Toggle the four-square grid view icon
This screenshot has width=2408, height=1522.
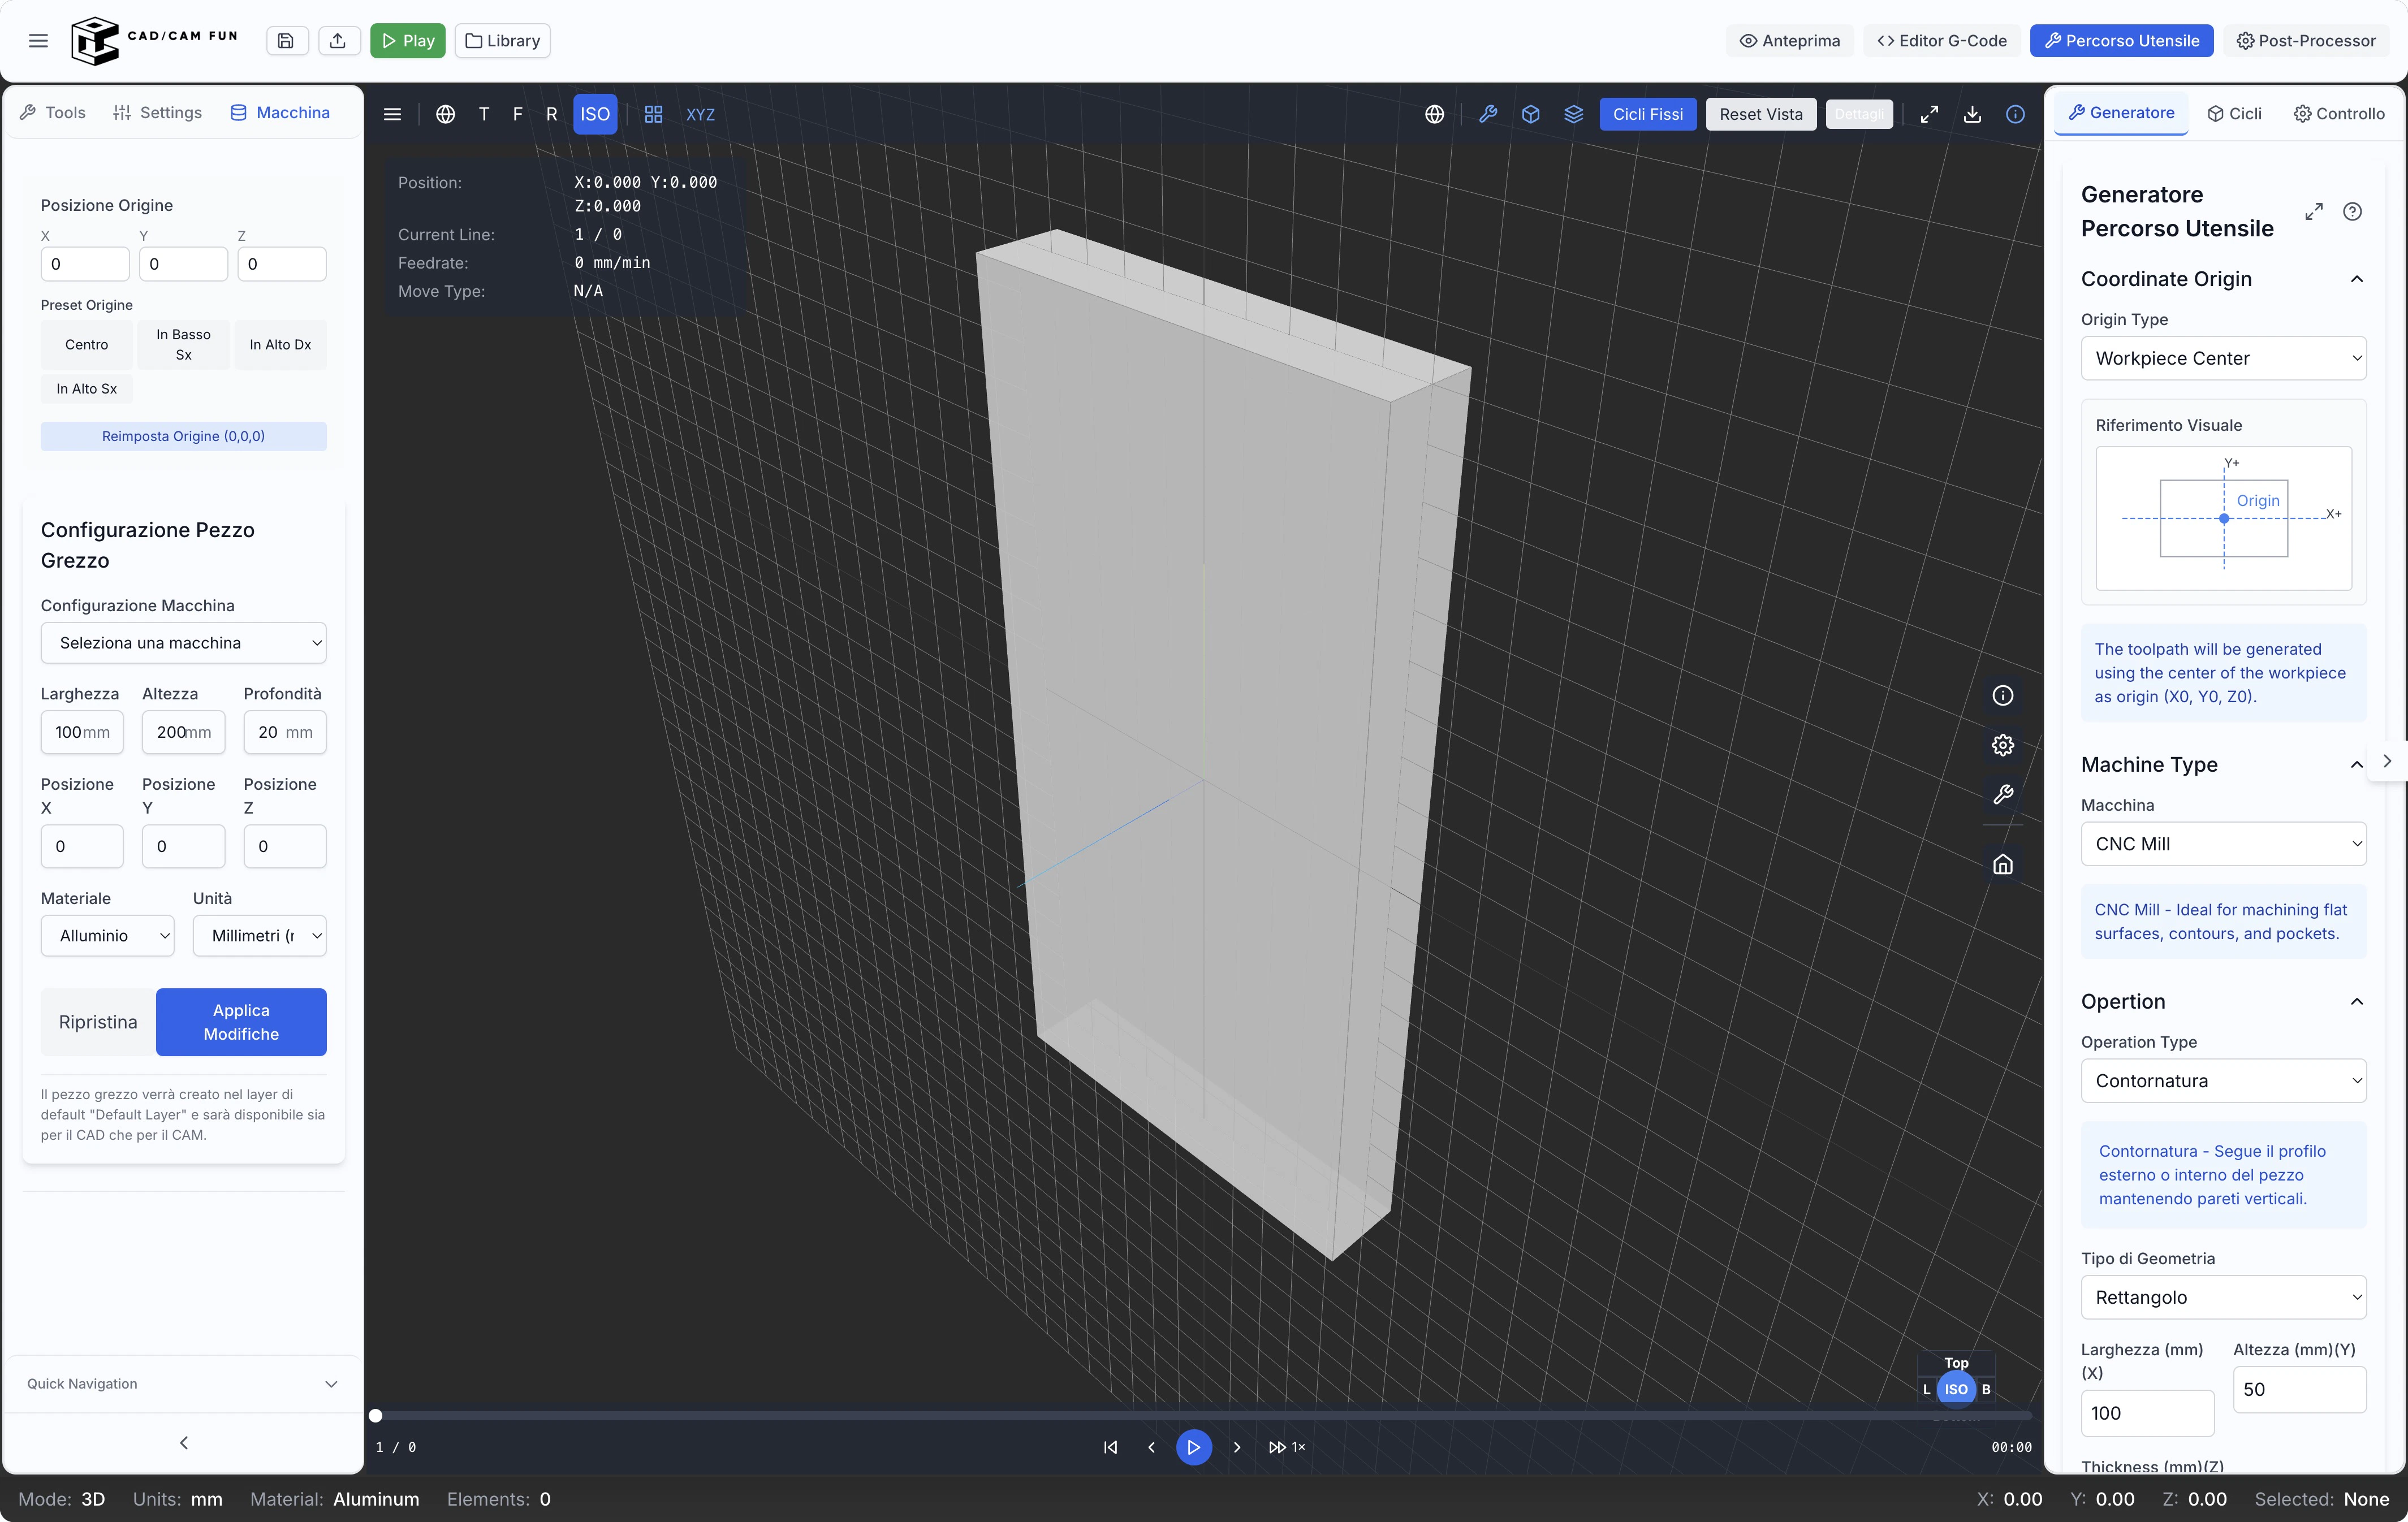point(654,114)
